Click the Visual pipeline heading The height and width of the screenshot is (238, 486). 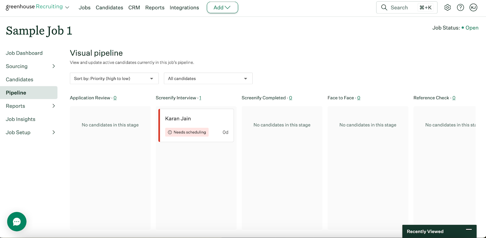coord(96,53)
